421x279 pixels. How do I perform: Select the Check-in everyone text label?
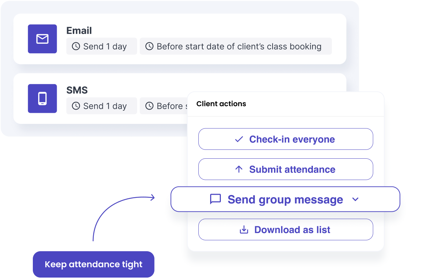click(x=292, y=139)
